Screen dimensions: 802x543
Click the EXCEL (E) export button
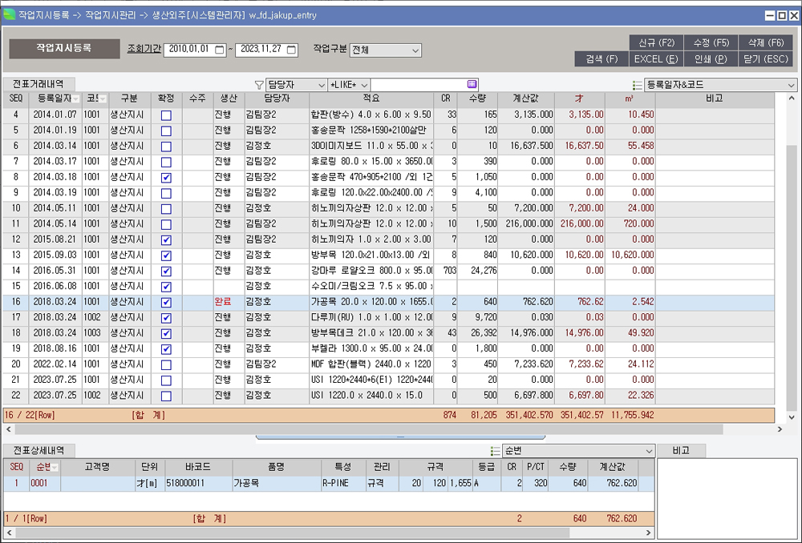pos(657,58)
